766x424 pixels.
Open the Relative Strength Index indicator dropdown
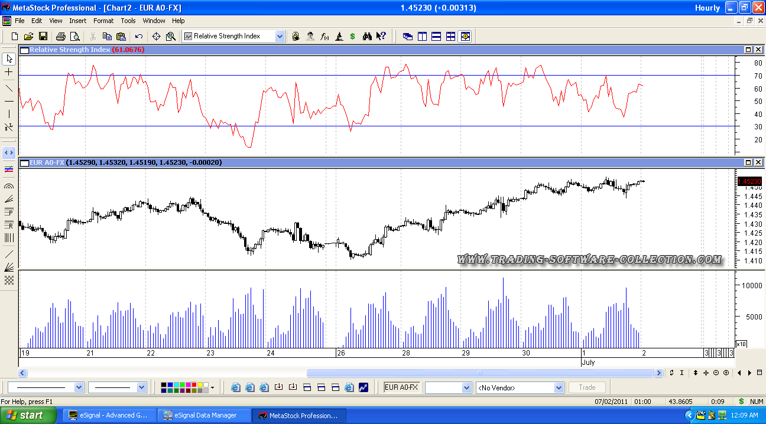(x=280, y=37)
